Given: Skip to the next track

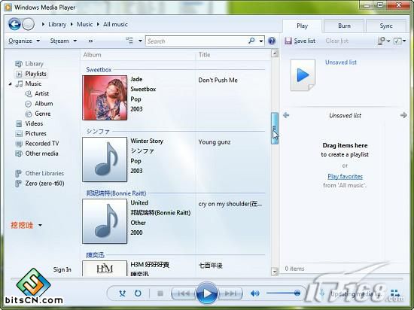Looking at the screenshot, I should (231, 293).
